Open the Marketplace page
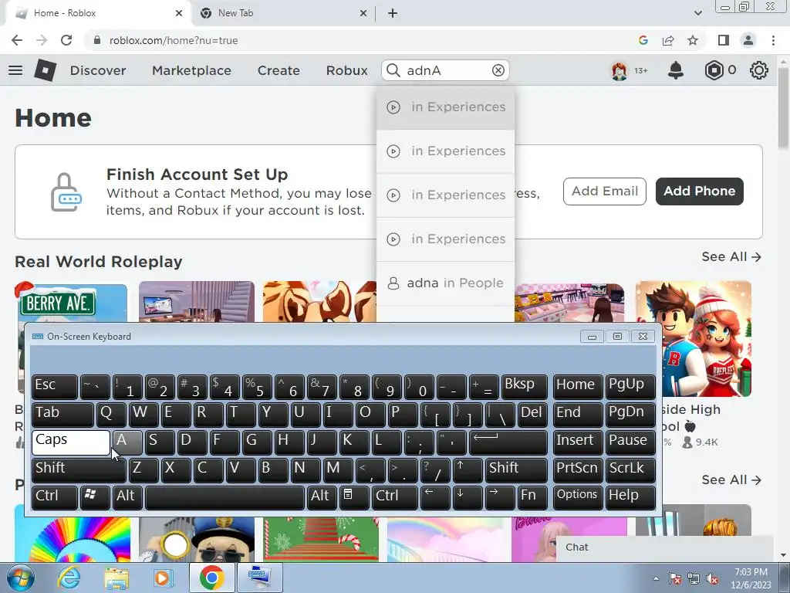Image resolution: width=790 pixels, height=593 pixels. point(191,70)
